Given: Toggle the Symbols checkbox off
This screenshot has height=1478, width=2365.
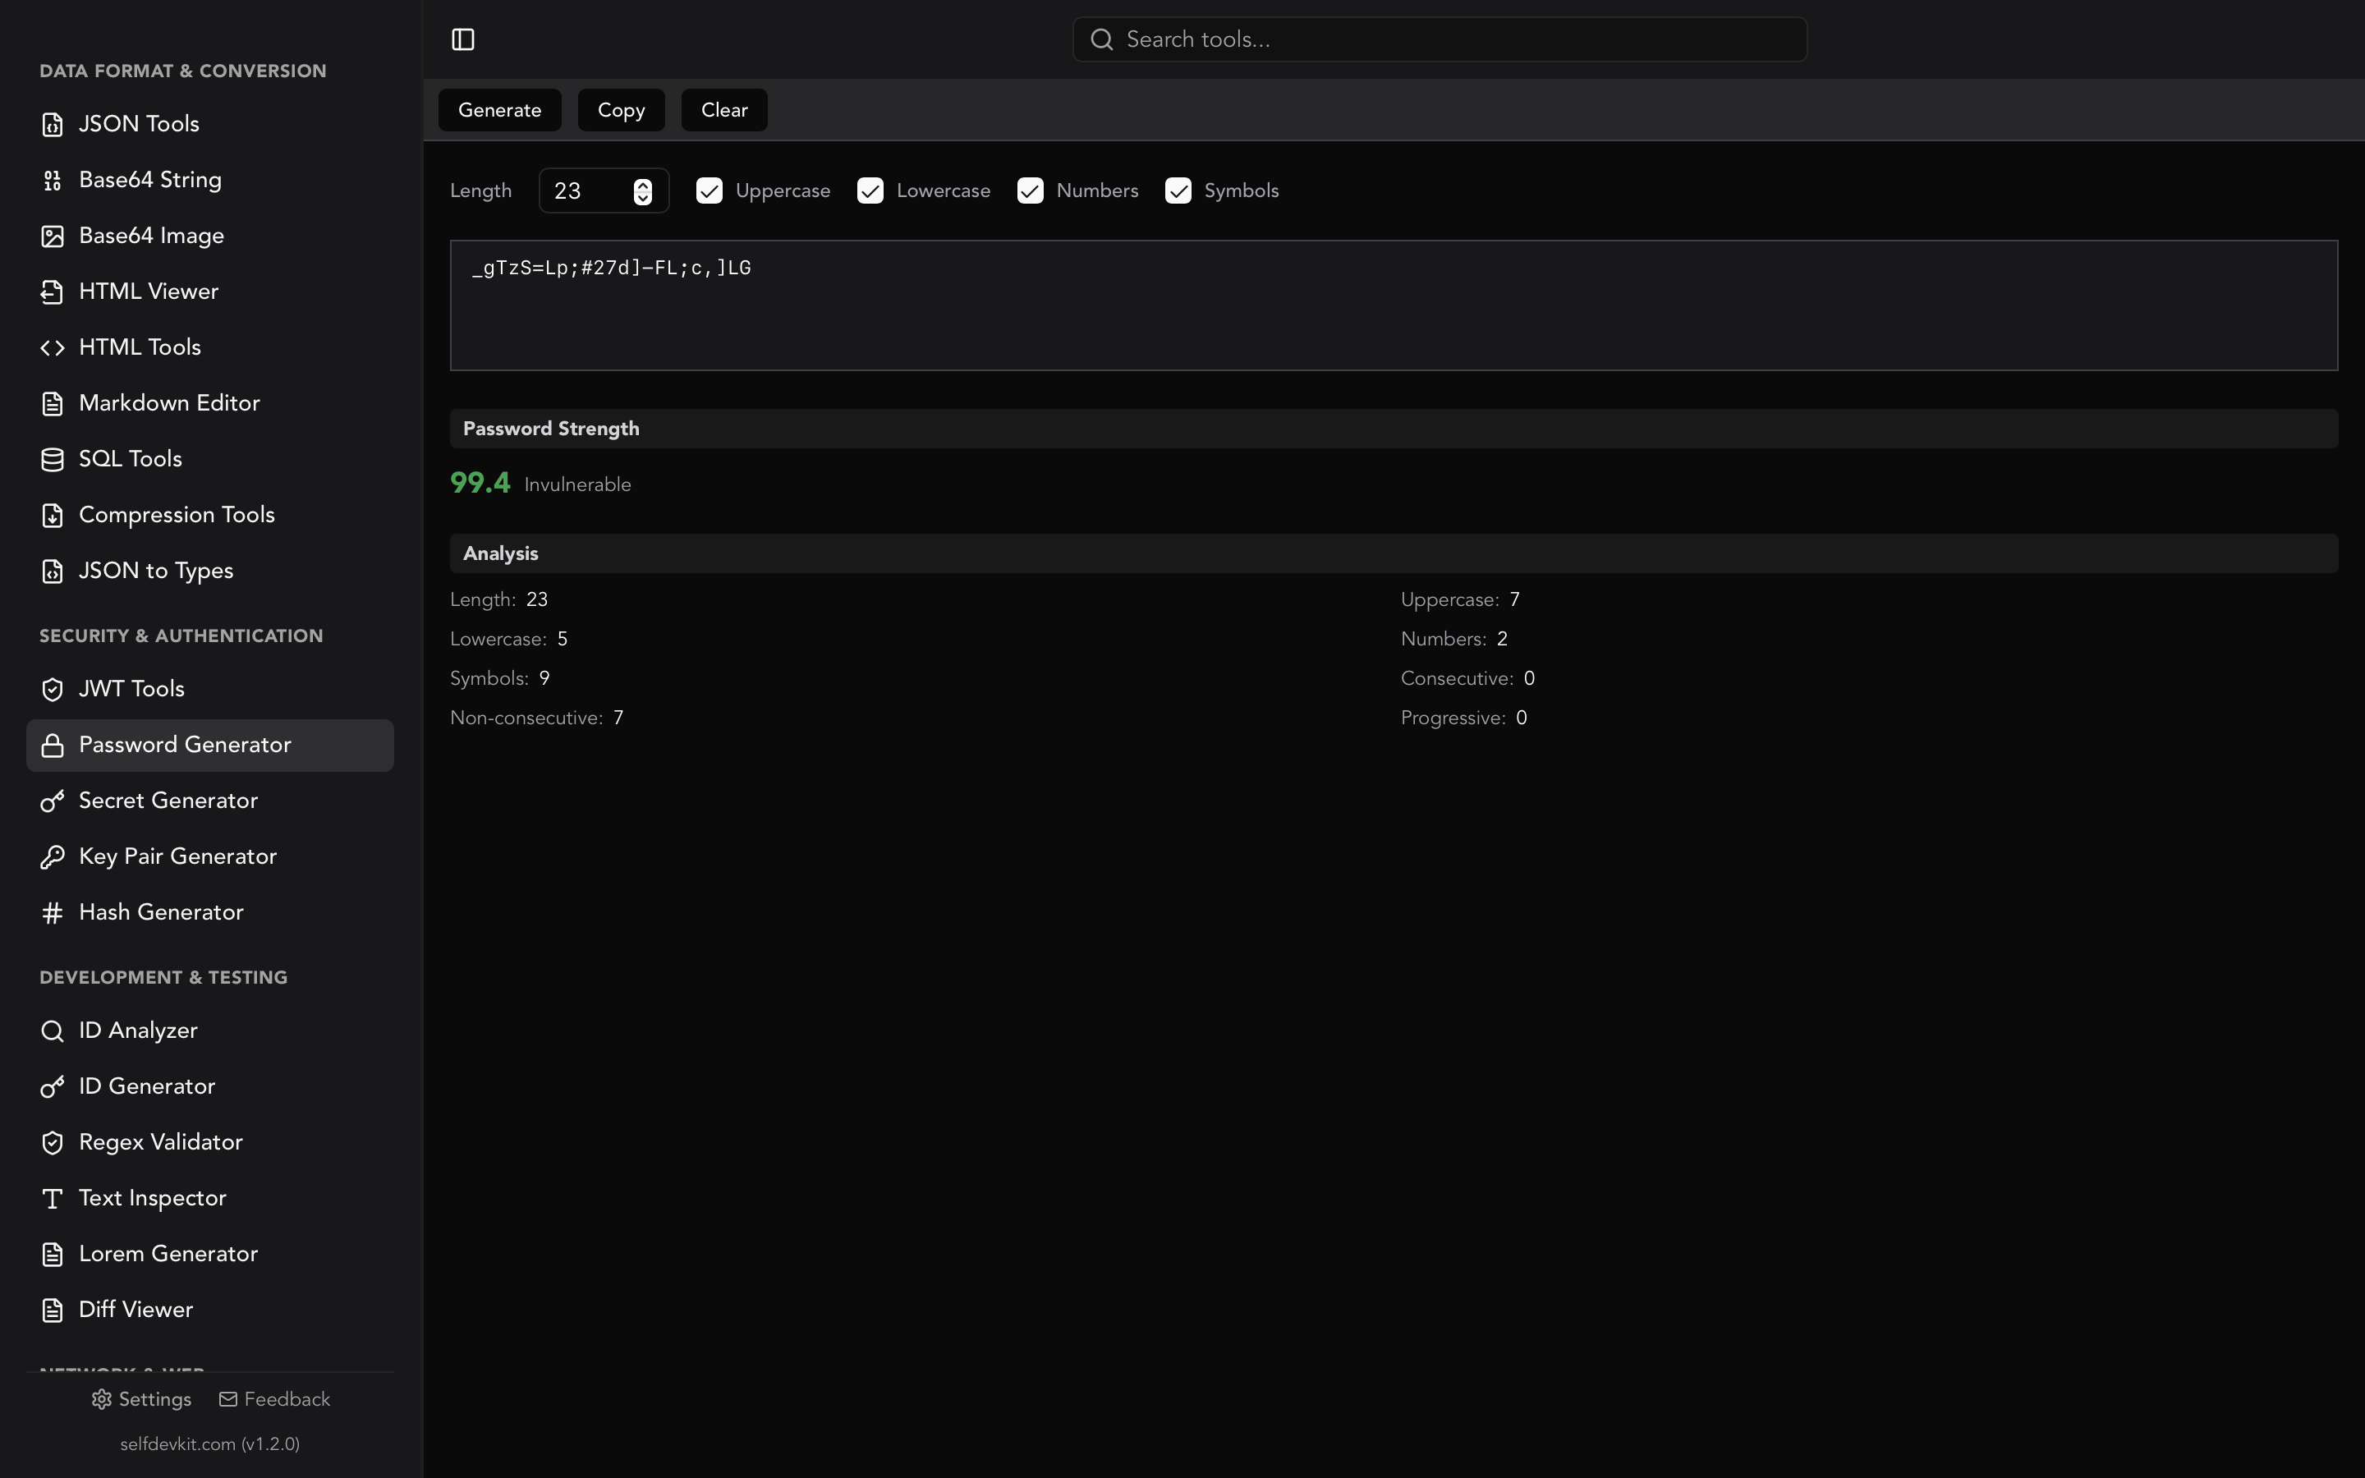Looking at the screenshot, I should click(x=1178, y=190).
